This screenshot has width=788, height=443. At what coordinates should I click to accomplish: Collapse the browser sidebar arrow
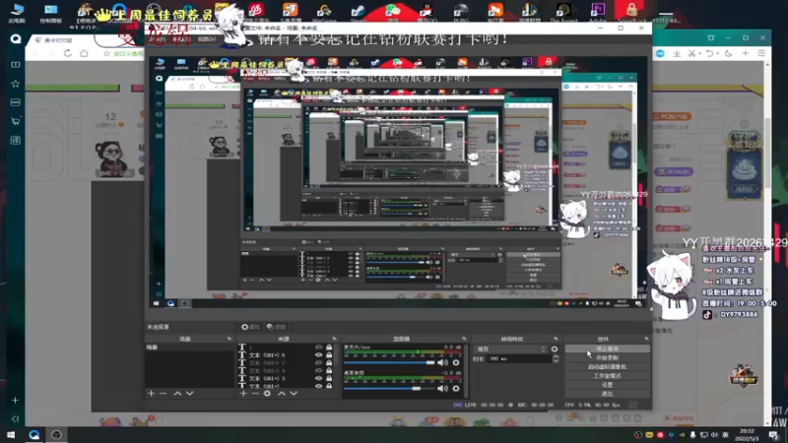pos(16,418)
